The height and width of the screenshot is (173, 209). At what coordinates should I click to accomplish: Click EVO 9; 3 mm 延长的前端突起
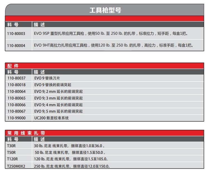click(59, 98)
